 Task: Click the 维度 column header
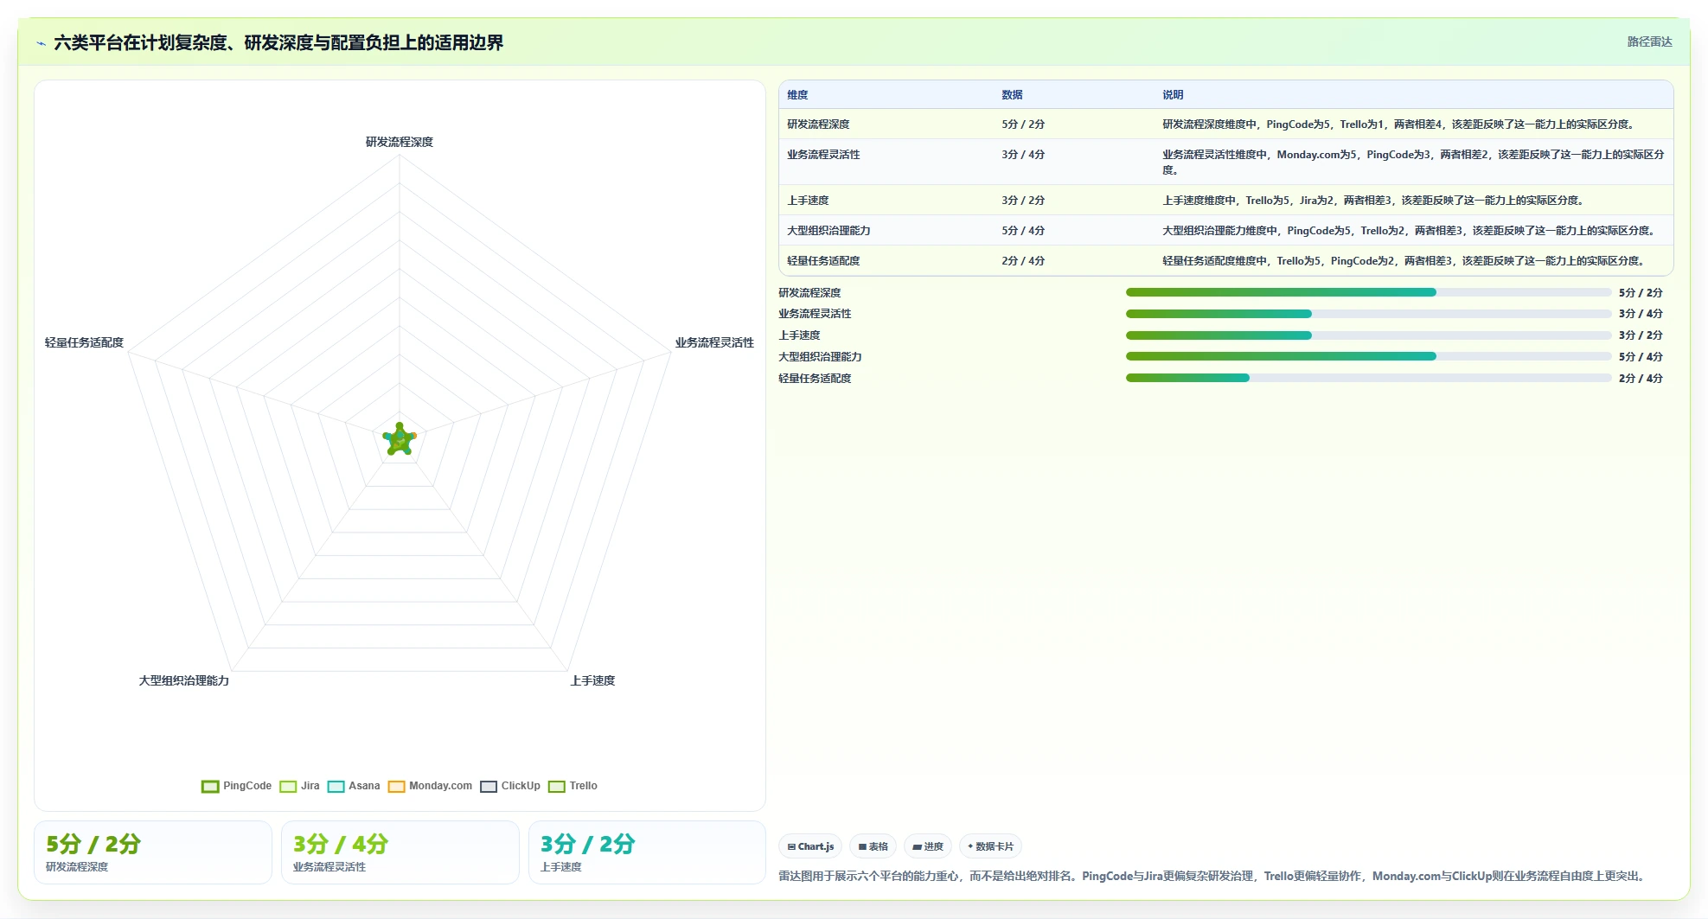click(797, 95)
